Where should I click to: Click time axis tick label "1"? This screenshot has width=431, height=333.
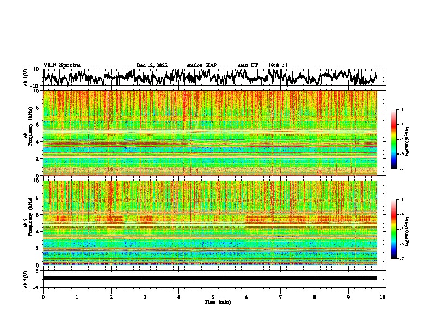(x=77, y=297)
